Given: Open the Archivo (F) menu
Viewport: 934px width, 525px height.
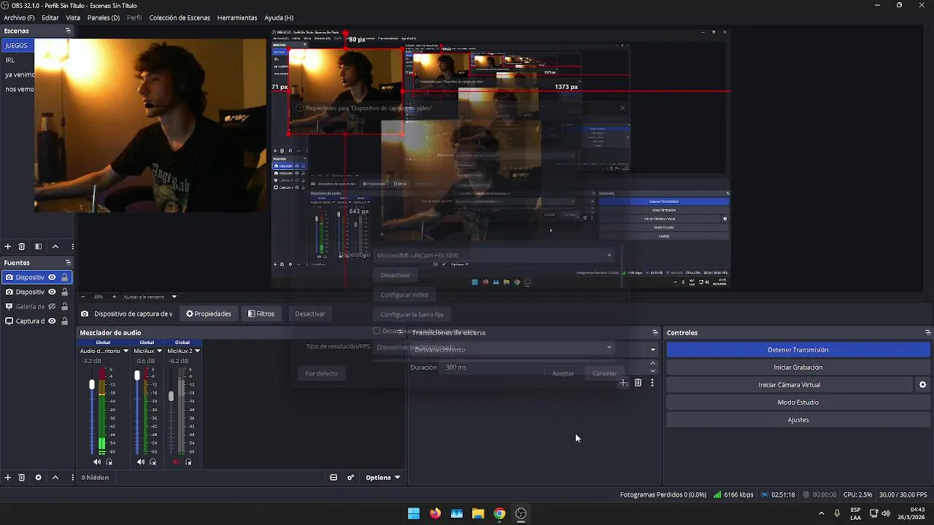Looking at the screenshot, I should tap(19, 17).
